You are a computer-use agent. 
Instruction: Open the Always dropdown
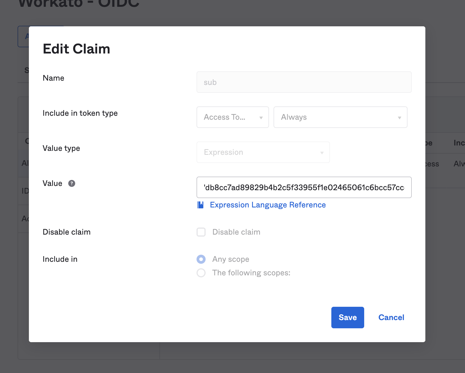(340, 117)
